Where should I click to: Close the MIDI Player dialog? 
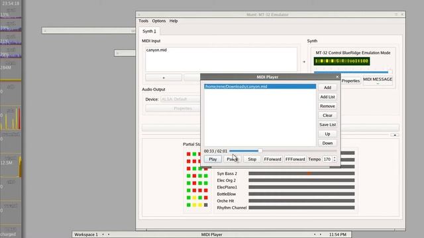pos(337,77)
